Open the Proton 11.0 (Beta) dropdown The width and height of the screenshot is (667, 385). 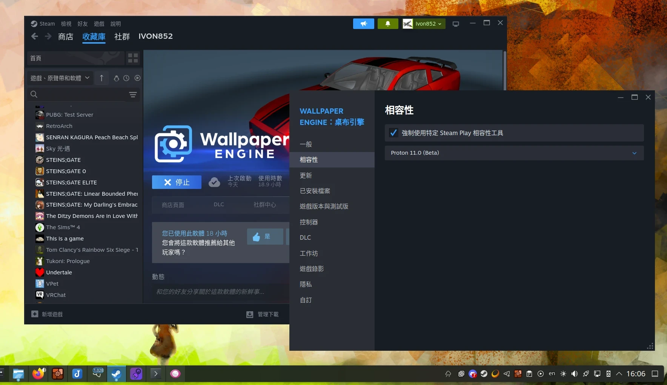pos(514,153)
